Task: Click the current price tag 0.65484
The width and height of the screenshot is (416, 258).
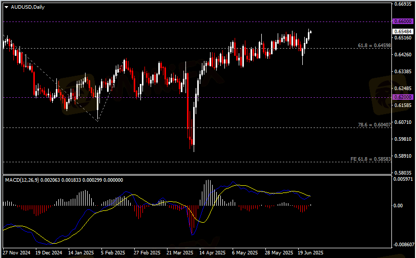Action: [403, 32]
